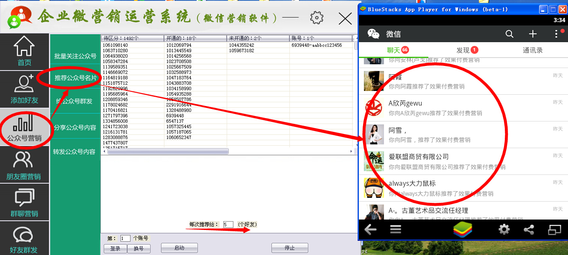Open the settings gear in the marketing system header

[317, 18]
